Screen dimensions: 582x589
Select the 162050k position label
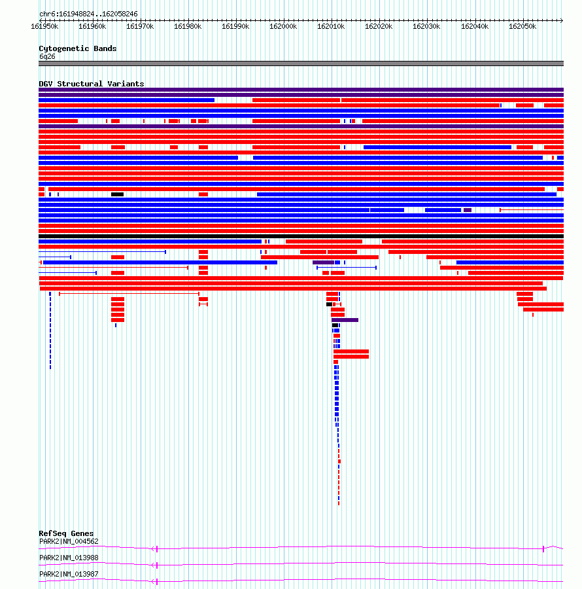(522, 26)
